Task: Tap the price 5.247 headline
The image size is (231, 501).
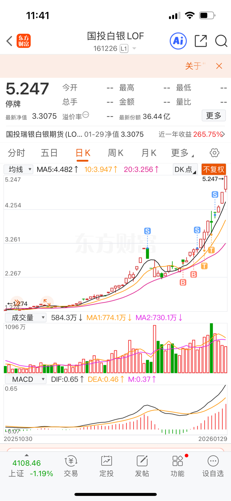Action: 27,89
